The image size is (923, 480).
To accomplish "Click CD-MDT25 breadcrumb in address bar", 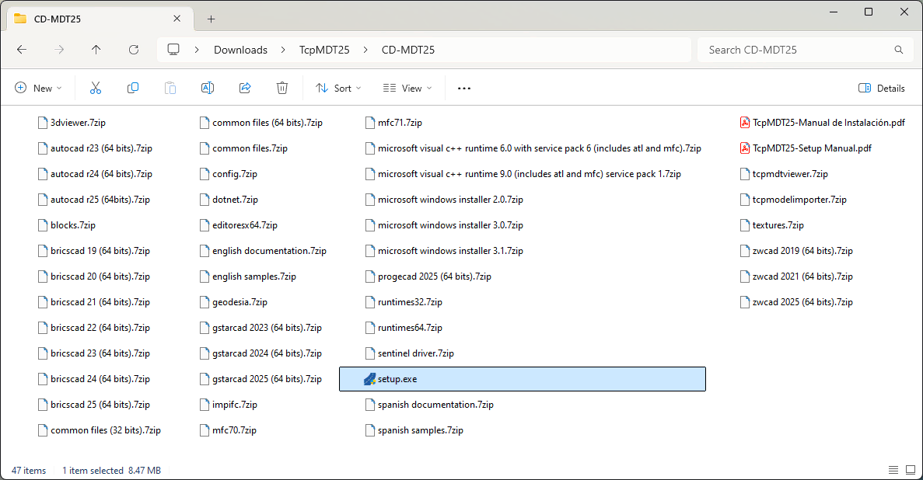I will point(408,50).
